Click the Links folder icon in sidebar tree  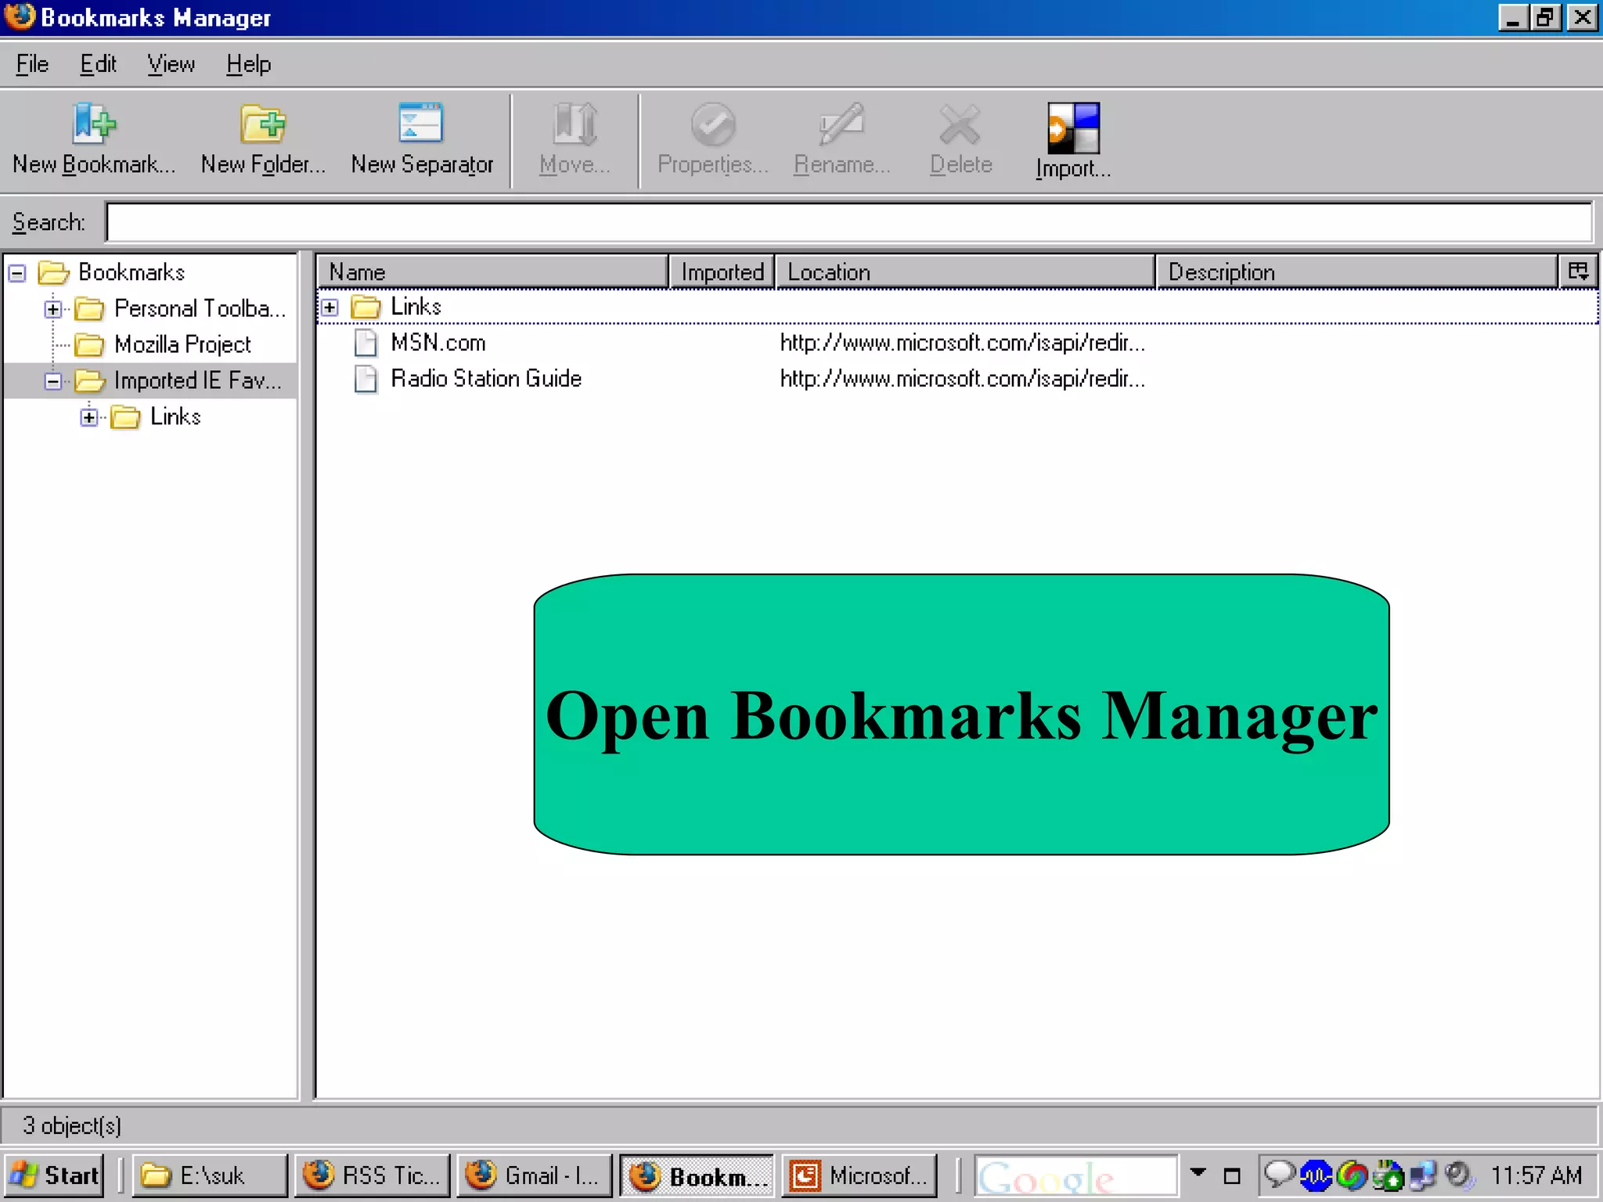(x=125, y=416)
